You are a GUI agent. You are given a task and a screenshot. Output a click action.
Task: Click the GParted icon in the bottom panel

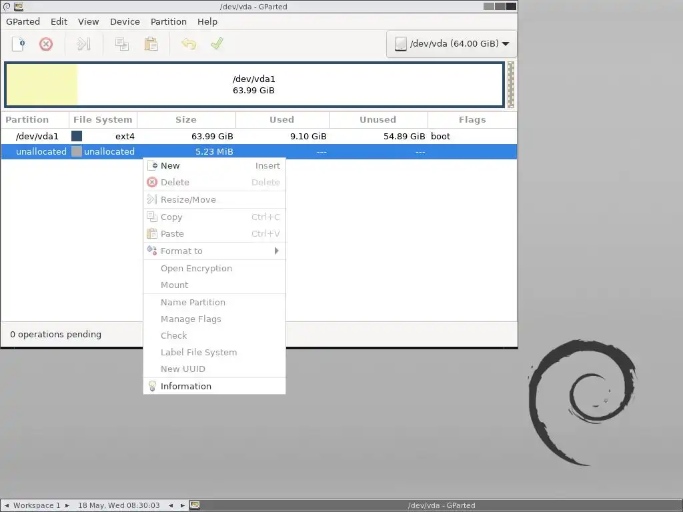195,505
